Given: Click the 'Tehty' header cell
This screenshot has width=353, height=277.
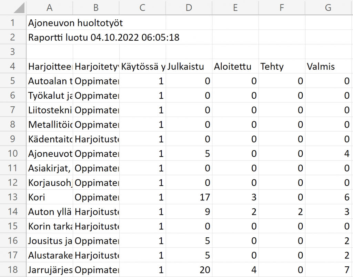Looking at the screenshot, I should coord(281,66).
